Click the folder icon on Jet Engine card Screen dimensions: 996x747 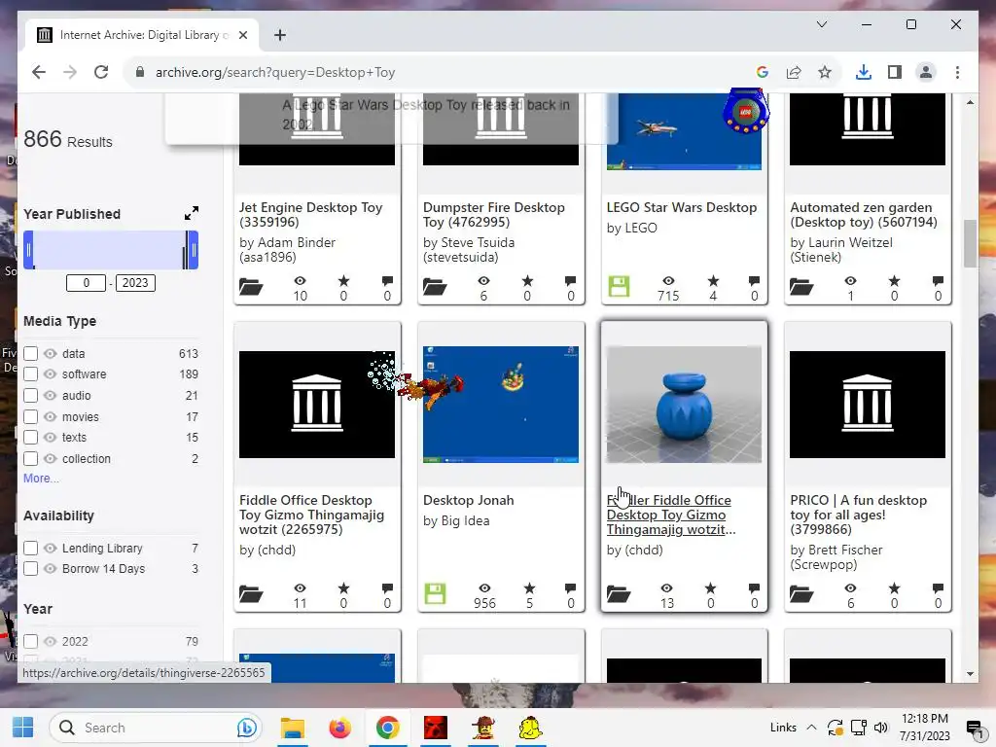click(251, 287)
